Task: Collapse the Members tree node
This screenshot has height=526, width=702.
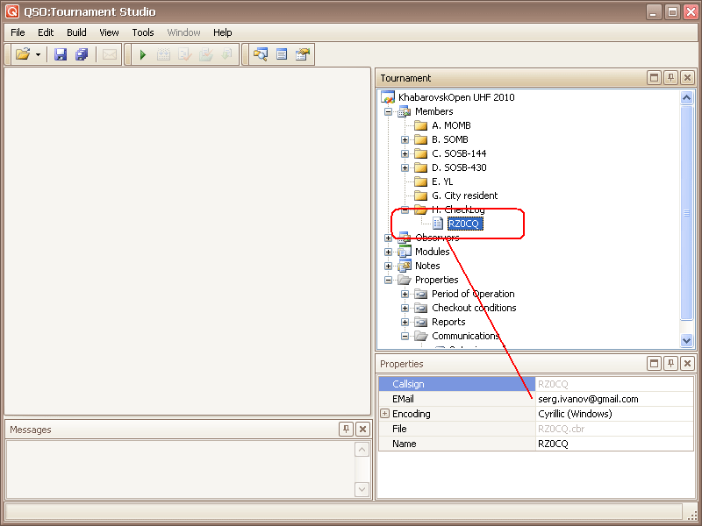Action: tap(389, 111)
